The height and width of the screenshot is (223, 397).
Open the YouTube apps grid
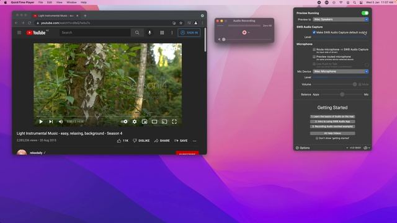(162, 33)
